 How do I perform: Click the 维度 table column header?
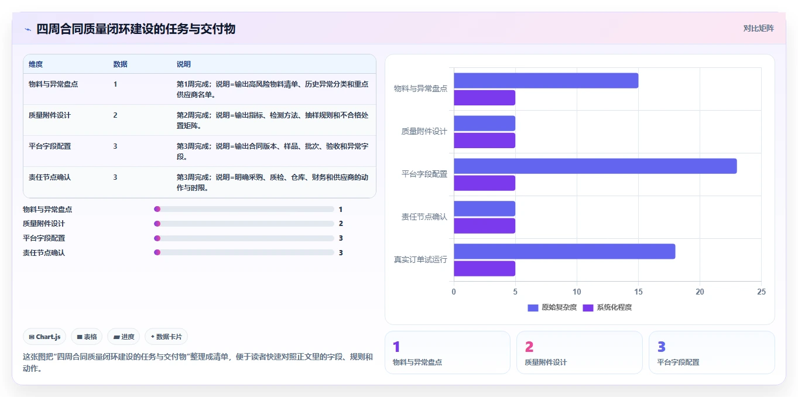[x=36, y=64]
